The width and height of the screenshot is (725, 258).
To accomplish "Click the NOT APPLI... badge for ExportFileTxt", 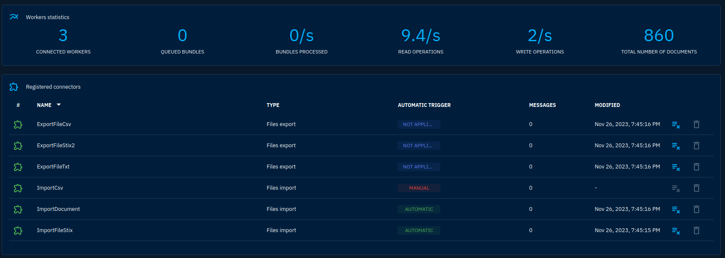I will (419, 167).
